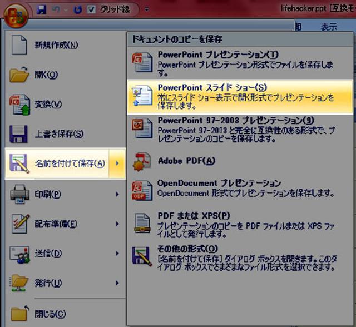Screen dimensions: 356x327
Task: Click the Undo arrow in quick access toolbar
Action: (x=56, y=9)
